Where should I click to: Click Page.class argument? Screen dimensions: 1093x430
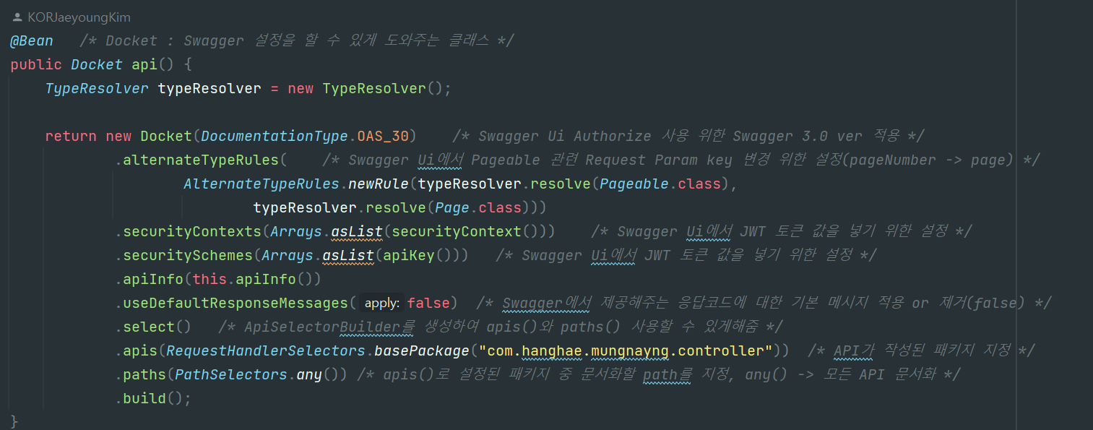pos(478,207)
